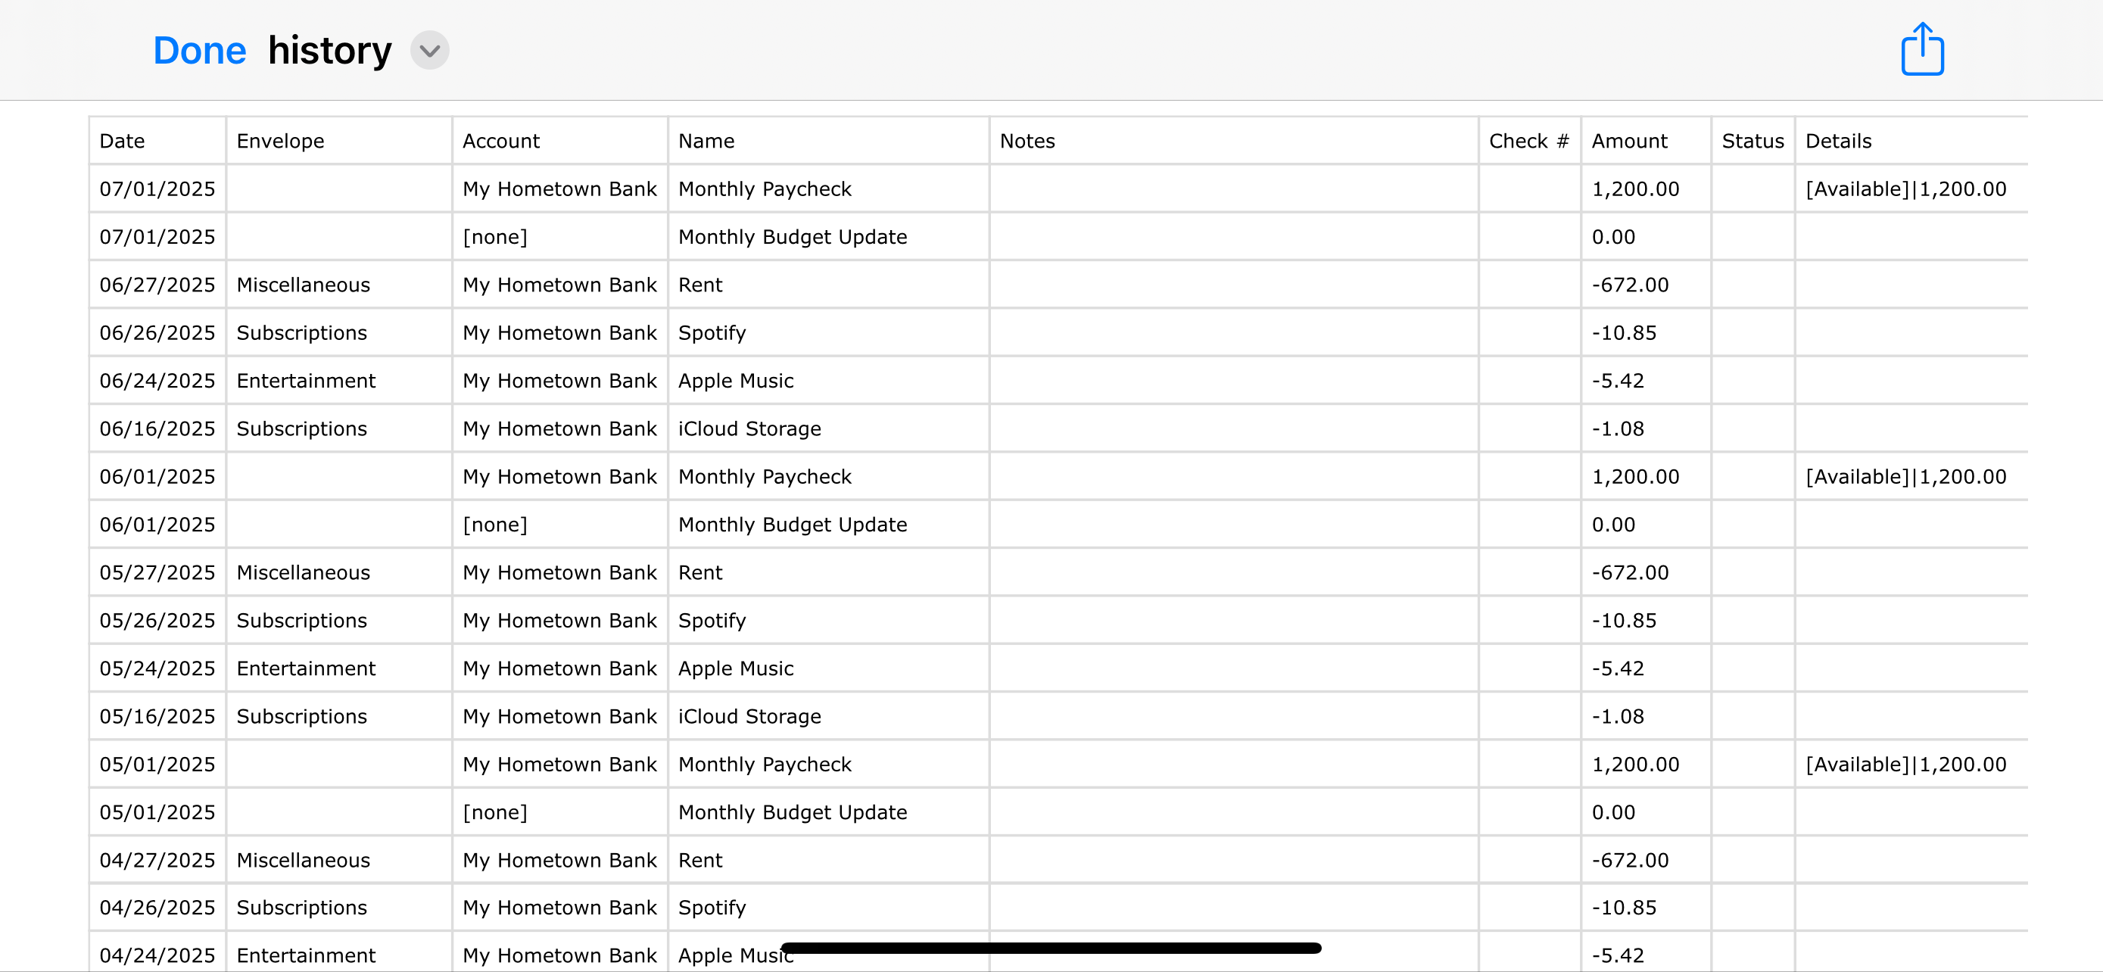Click the Check # column header
Viewport: 2103px width, 972px height.
[1529, 142]
